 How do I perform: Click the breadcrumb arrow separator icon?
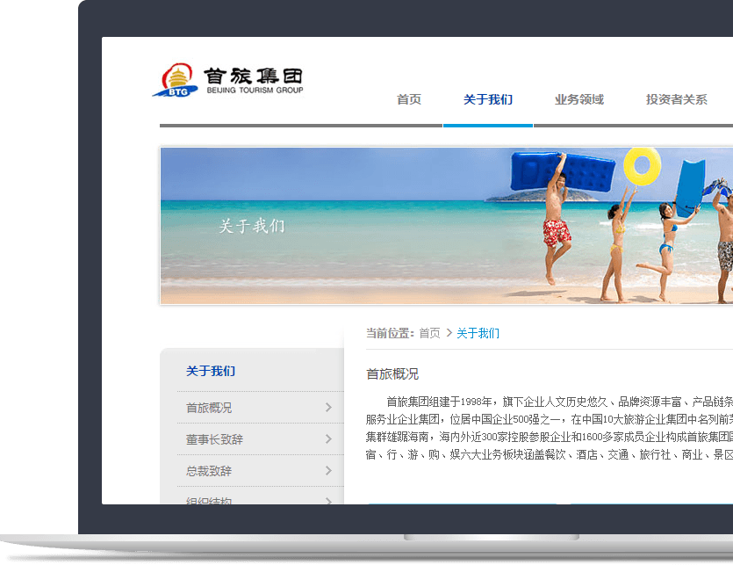click(x=449, y=333)
